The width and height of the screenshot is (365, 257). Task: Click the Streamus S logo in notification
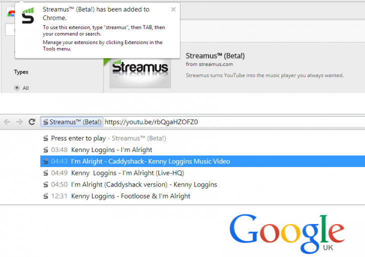[x=28, y=16]
